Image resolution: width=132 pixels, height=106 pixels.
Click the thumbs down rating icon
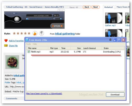pos(41,33)
